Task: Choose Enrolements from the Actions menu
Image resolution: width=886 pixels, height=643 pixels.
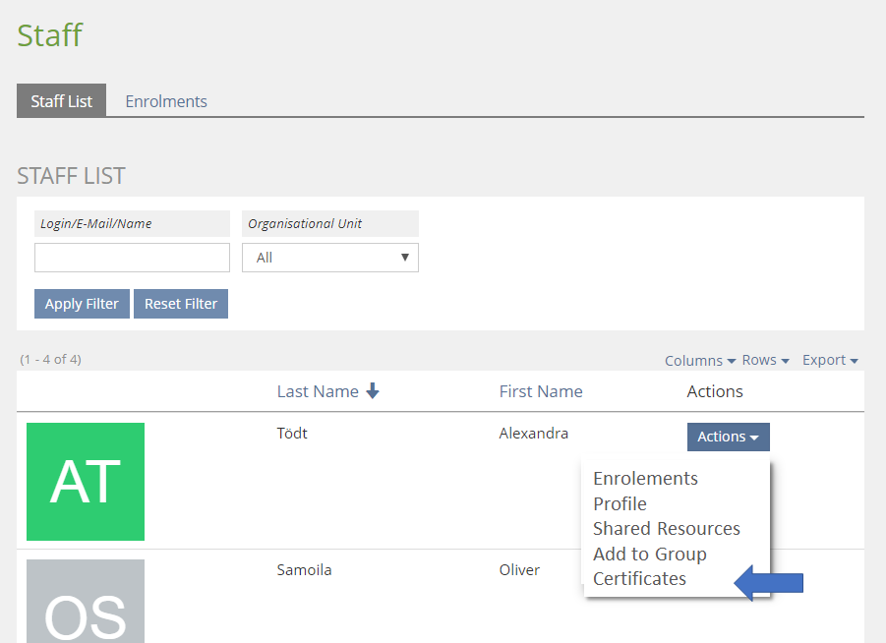Action: coord(645,479)
